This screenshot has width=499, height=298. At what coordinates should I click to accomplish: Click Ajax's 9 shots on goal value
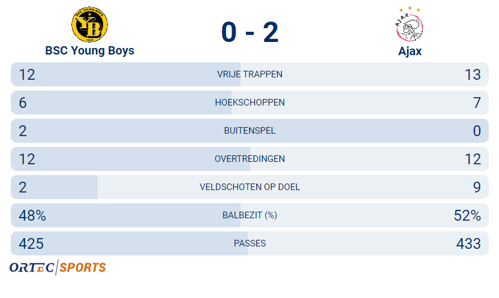(x=476, y=187)
